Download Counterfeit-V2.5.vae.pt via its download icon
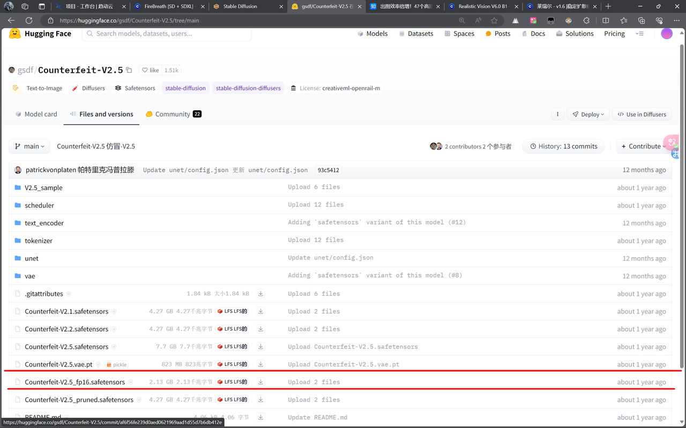Viewport: 686px width, 428px height. (260, 364)
